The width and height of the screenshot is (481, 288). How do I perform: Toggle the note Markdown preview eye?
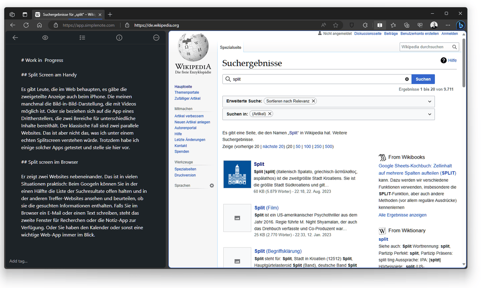click(x=45, y=37)
